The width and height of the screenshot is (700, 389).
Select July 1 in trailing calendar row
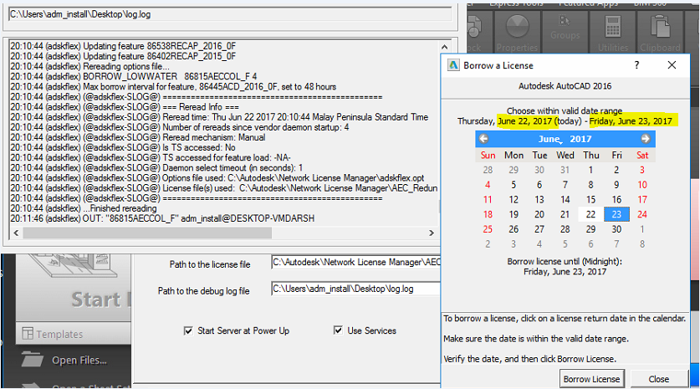pos(642,229)
